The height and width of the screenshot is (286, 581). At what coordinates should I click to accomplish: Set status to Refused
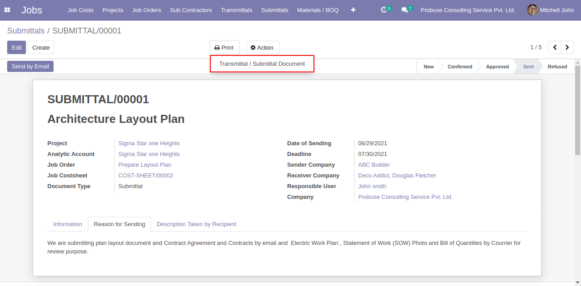(x=557, y=67)
